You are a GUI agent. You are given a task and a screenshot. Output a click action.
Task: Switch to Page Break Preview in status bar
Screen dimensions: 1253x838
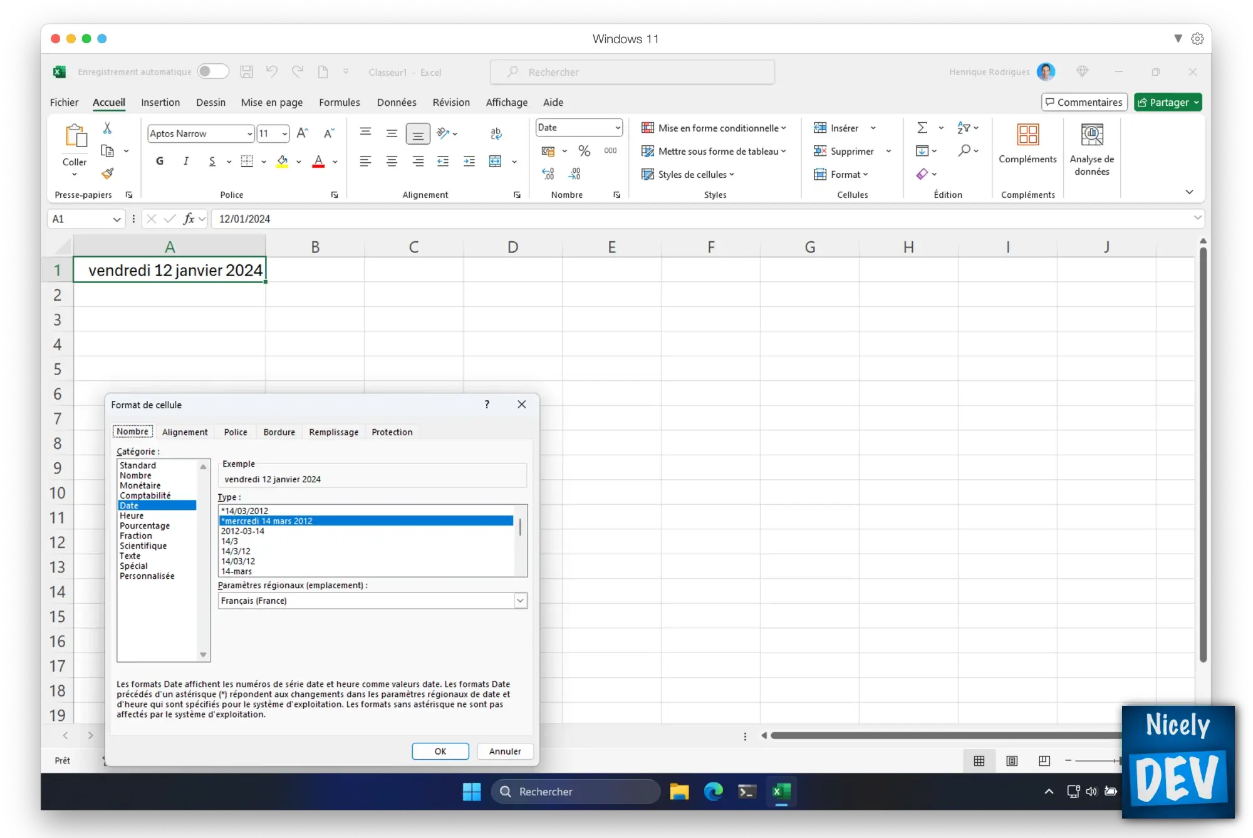1044,760
